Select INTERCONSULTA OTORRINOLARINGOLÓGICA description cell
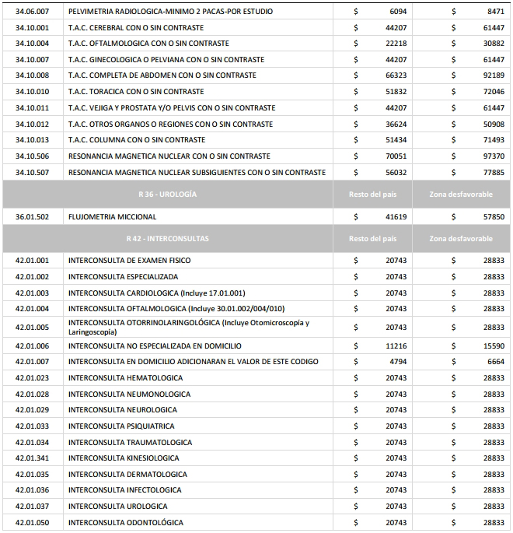The image size is (513, 533). 188,327
